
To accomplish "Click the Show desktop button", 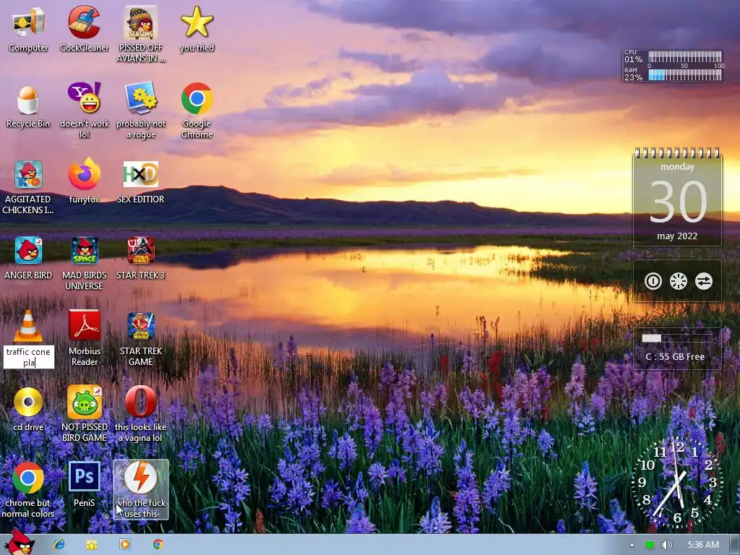I will click(x=734, y=545).
